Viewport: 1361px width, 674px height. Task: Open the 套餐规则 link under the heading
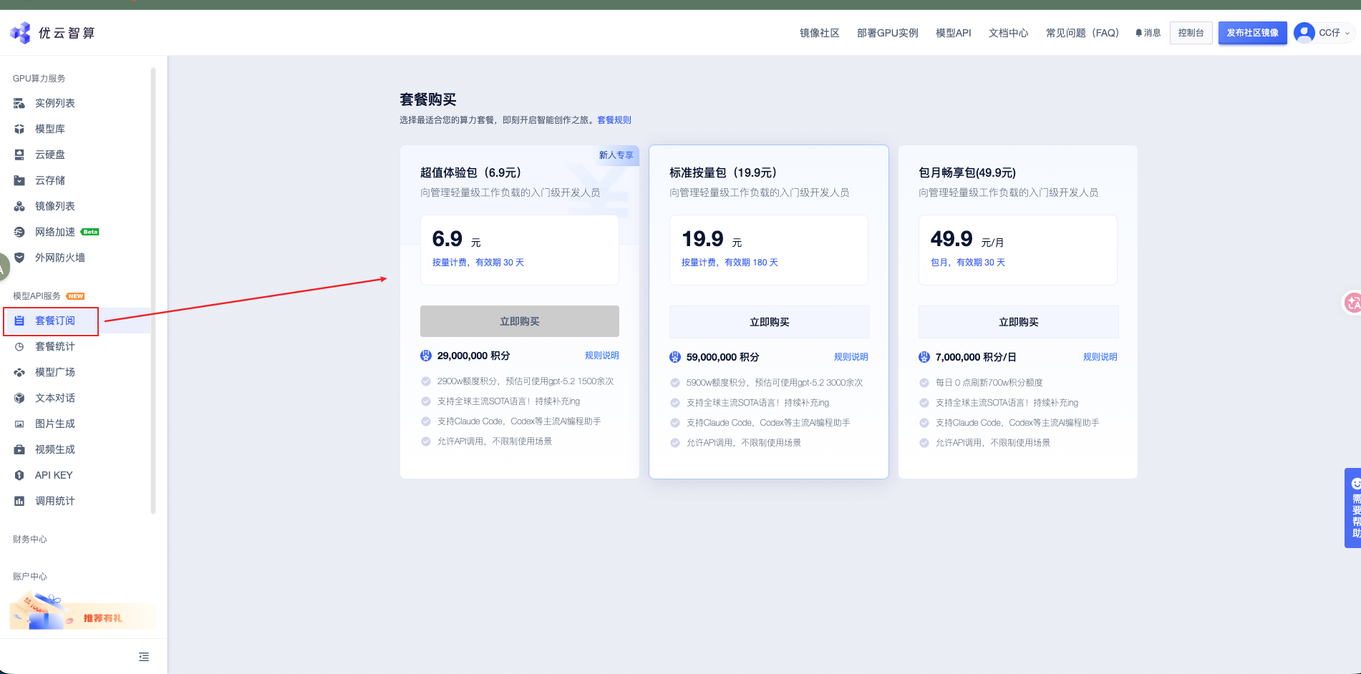click(x=614, y=120)
